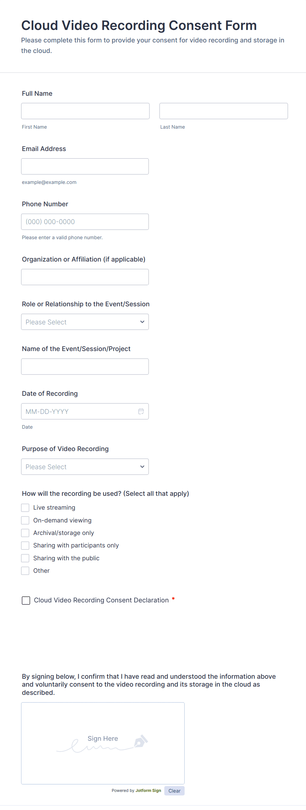
Task: Select Archival/storage only checkbox
Action: pos(25,533)
